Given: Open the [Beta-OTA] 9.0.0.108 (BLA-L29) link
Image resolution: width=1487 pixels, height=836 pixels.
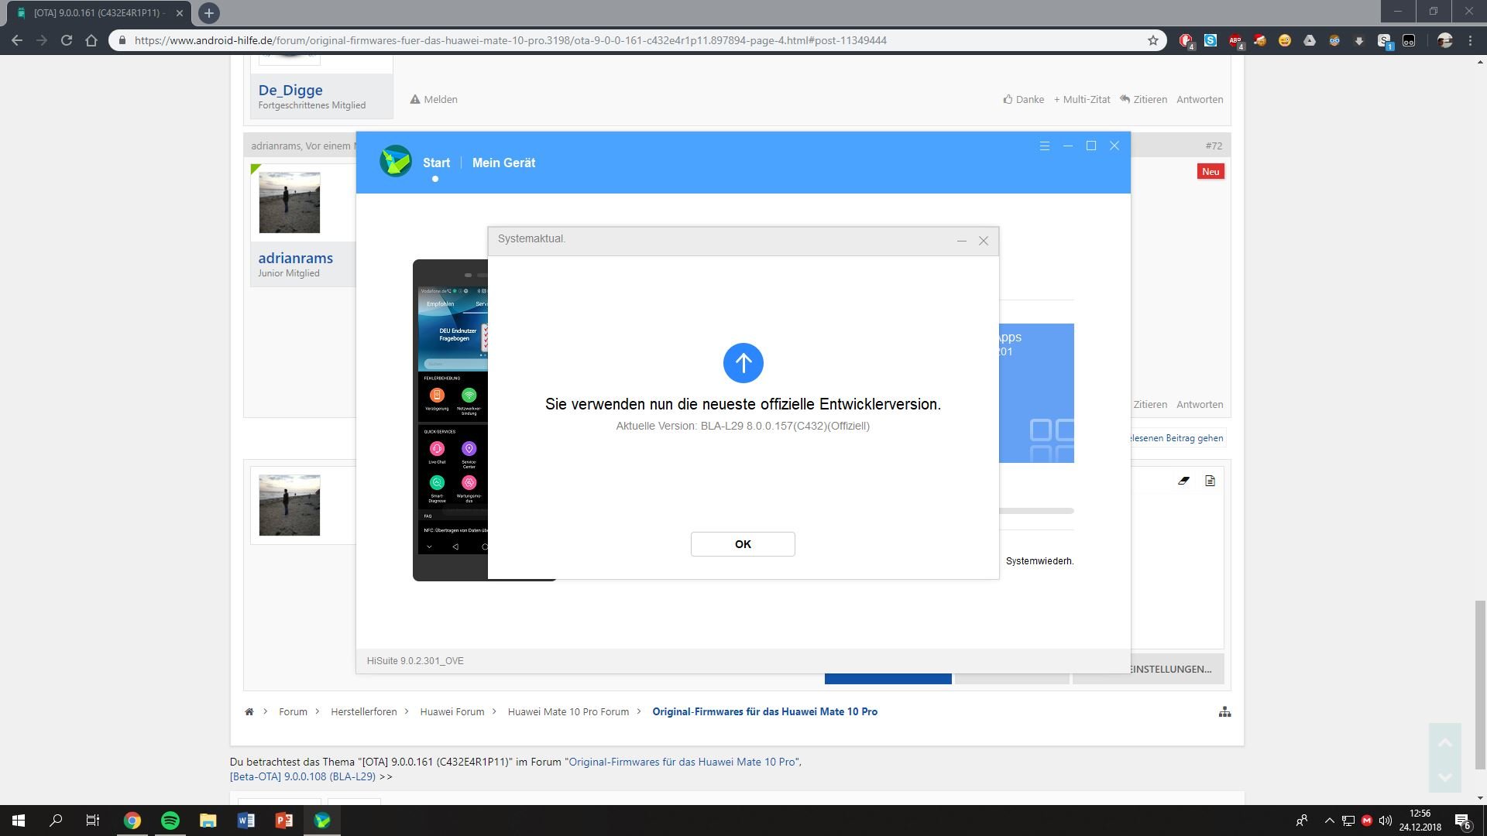Looking at the screenshot, I should click(x=303, y=776).
